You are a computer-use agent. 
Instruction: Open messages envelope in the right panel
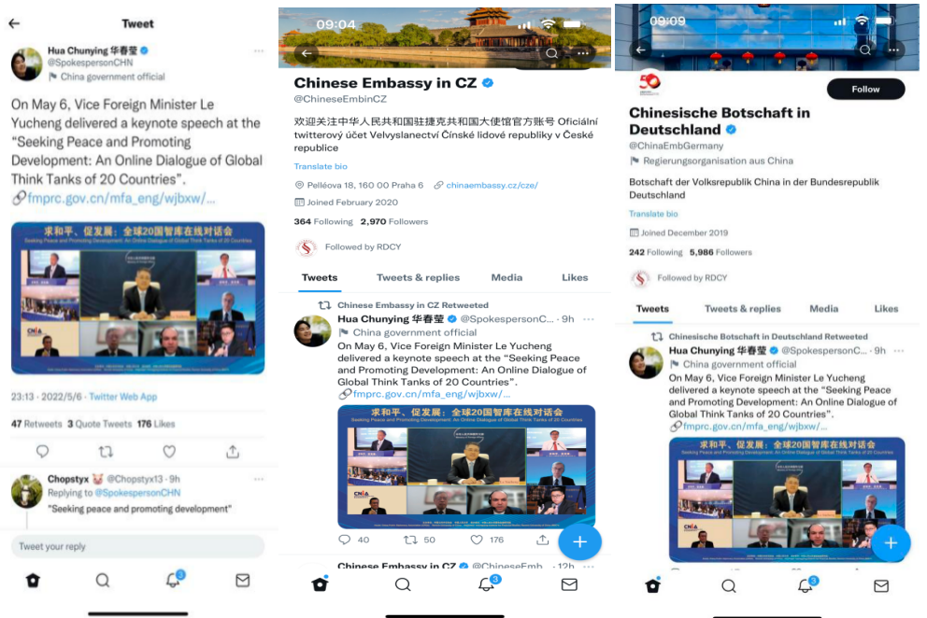coord(881,585)
